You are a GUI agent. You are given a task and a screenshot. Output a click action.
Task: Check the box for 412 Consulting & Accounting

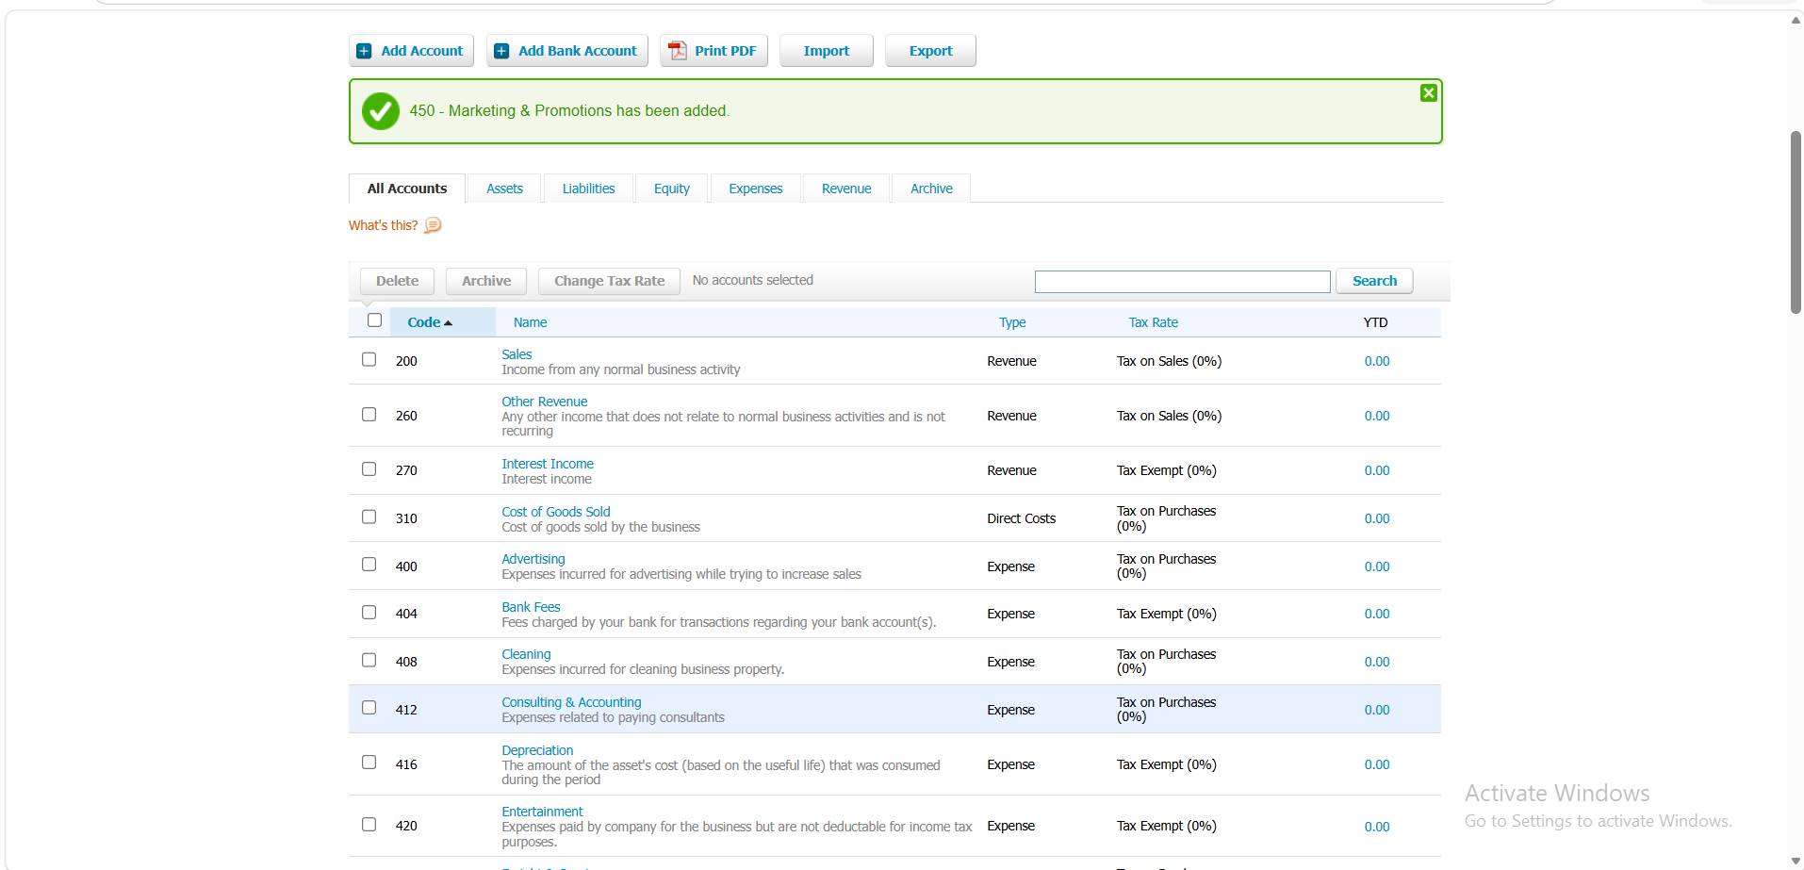(369, 708)
